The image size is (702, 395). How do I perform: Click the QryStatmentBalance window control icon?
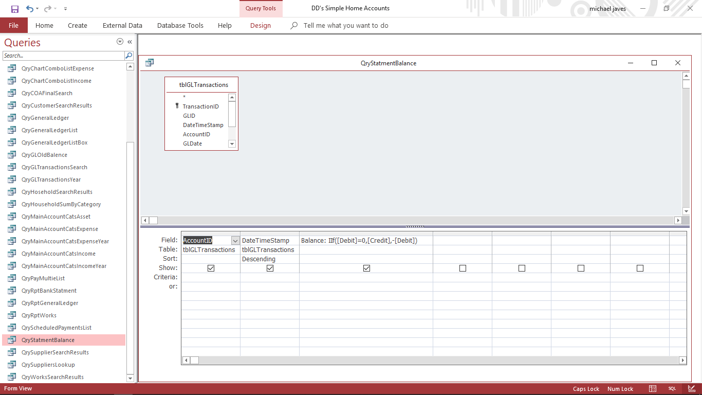pyautogui.click(x=150, y=63)
